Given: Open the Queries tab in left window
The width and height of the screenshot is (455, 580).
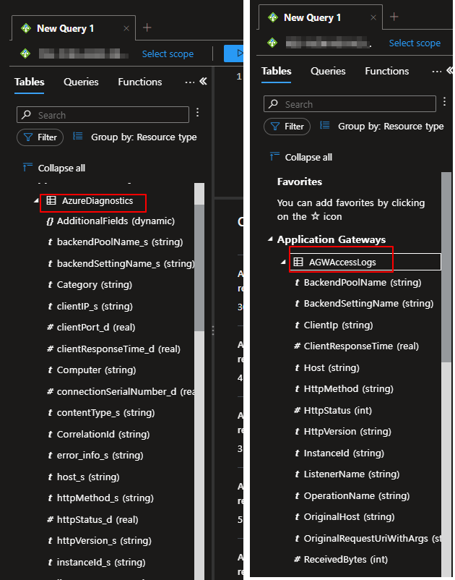Looking at the screenshot, I should coord(81,82).
